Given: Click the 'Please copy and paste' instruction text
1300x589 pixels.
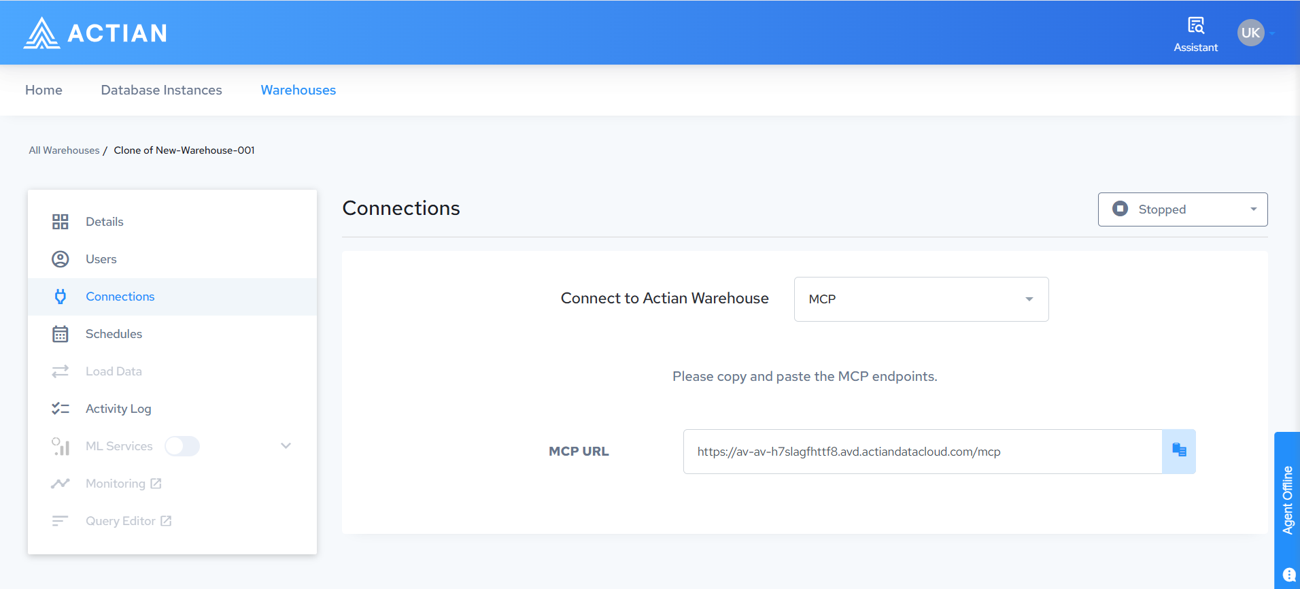Looking at the screenshot, I should coord(804,377).
